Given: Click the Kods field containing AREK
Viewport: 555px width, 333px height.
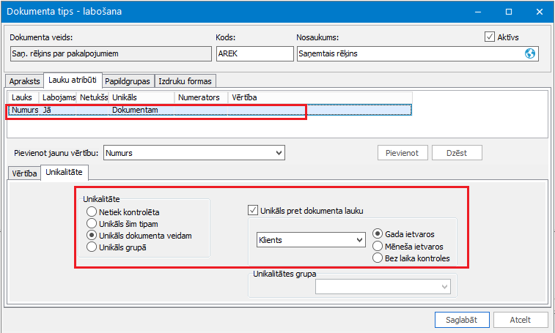Looking at the screenshot, I should pos(255,53).
